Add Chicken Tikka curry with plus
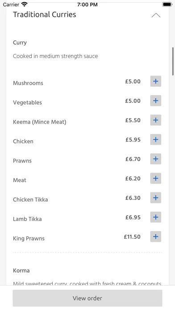The image size is (175, 311). pyautogui.click(x=155, y=198)
